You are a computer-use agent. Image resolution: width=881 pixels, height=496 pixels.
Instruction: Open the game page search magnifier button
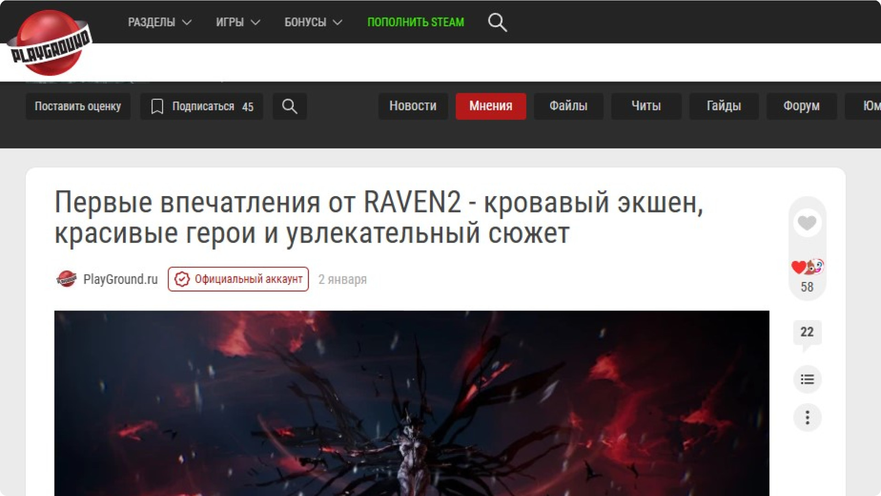tap(290, 106)
